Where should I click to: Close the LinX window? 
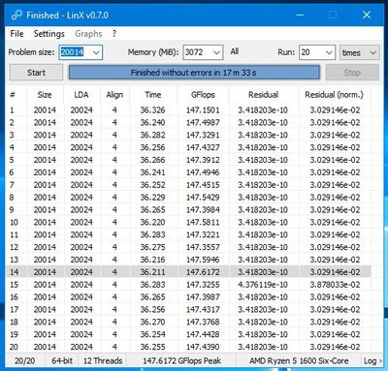[367, 15]
